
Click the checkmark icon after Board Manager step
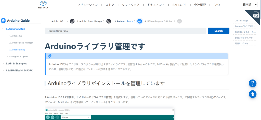[109, 21]
